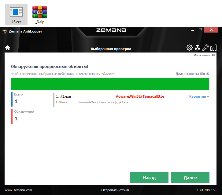This screenshot has width=222, height=195.
Task: Minimize the Zemana AntiLogger window
Action: [x=193, y=30]
